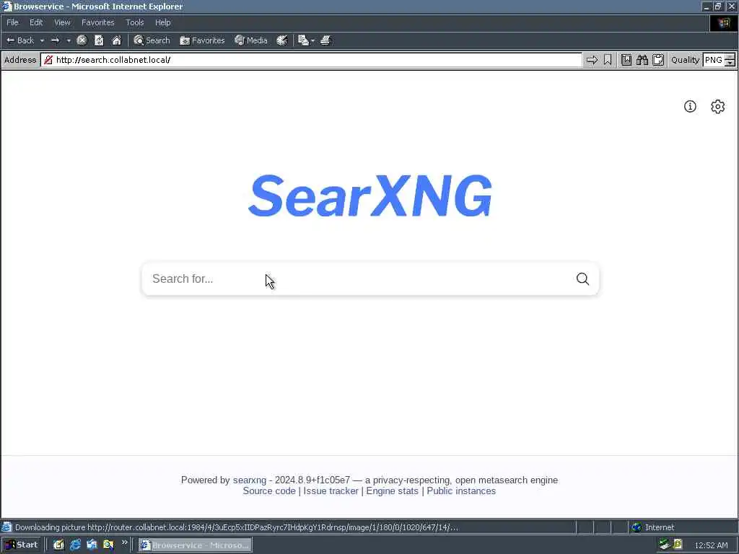739x554 pixels.
Task: Open the Media pane from the toolbar
Action: click(251, 40)
